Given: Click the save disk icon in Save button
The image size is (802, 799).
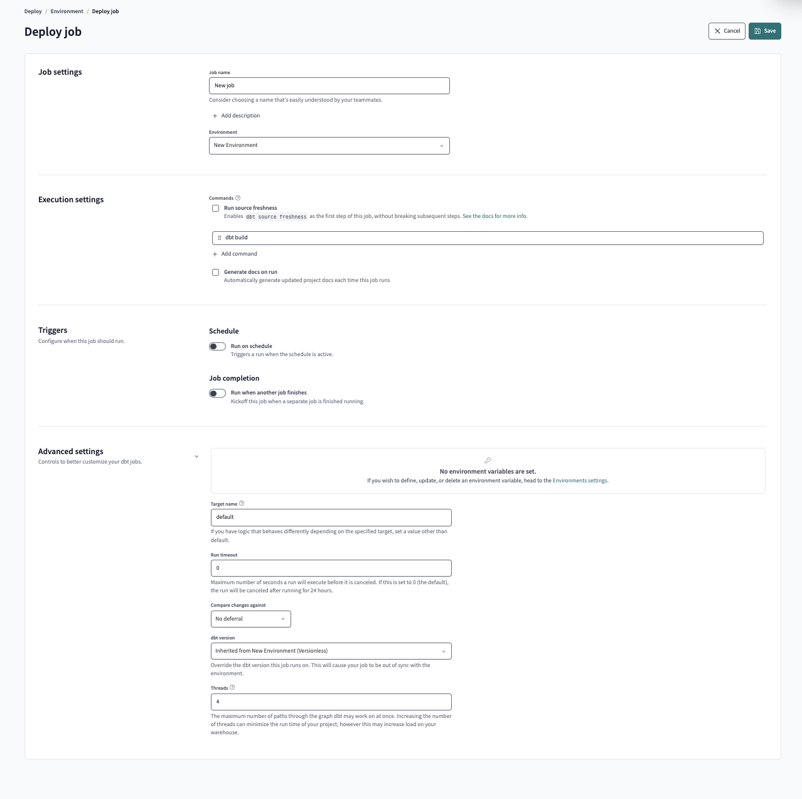Looking at the screenshot, I should pos(757,31).
